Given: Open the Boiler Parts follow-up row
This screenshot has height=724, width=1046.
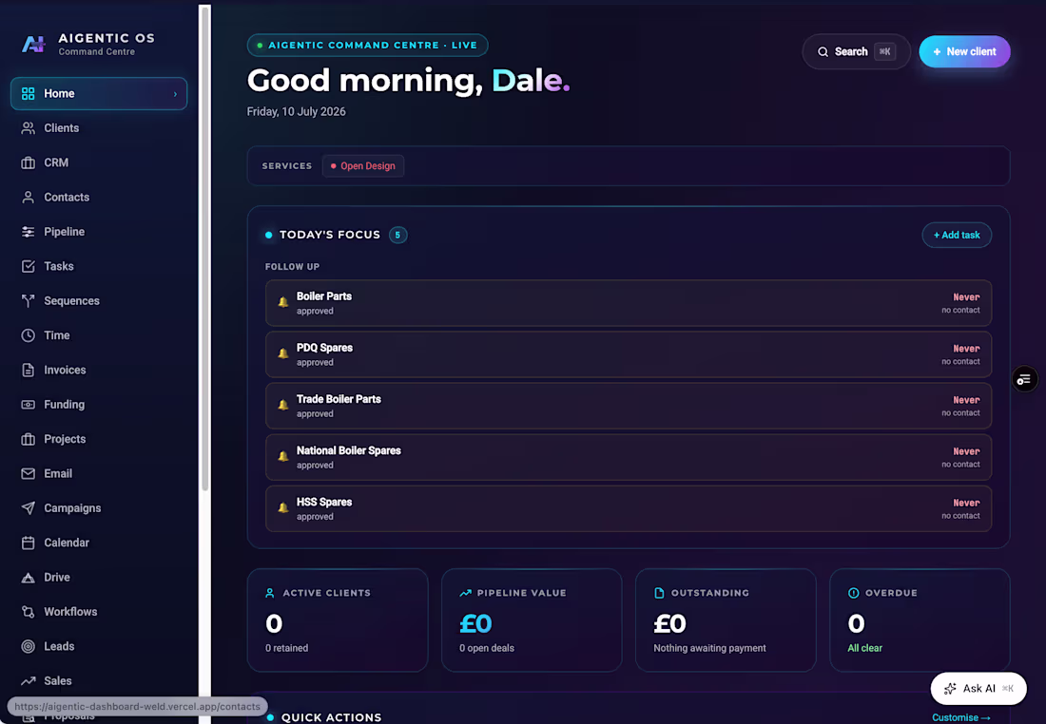Looking at the screenshot, I should coord(629,303).
